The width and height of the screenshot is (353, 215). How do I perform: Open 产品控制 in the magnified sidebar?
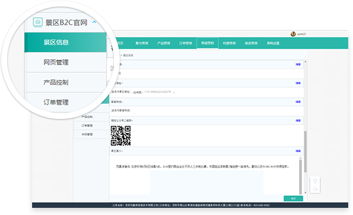65,82
